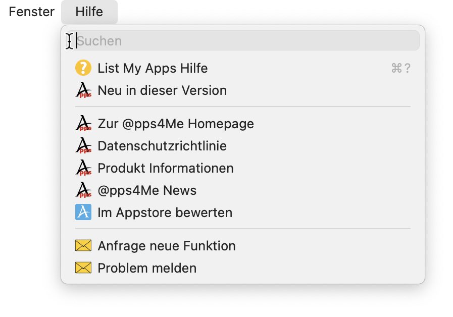Image resolution: width=453 pixels, height=317 pixels.
Task: Click the blue App Store icon
Action: (x=83, y=212)
